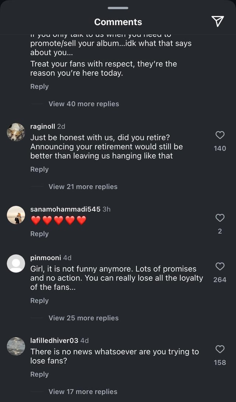This screenshot has width=236, height=402.
Task: Like pinmooni's comment with the heart
Action: point(220,266)
